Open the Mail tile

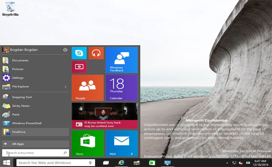[x=122, y=144]
